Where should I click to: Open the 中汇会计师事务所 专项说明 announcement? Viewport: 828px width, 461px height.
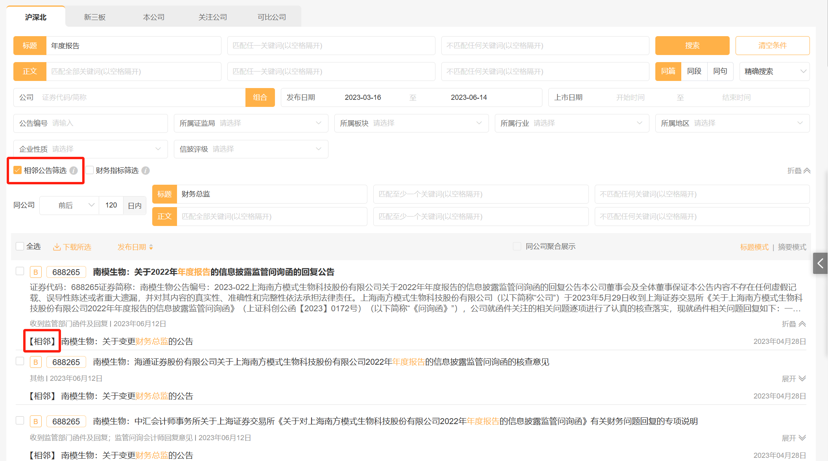[395, 421]
